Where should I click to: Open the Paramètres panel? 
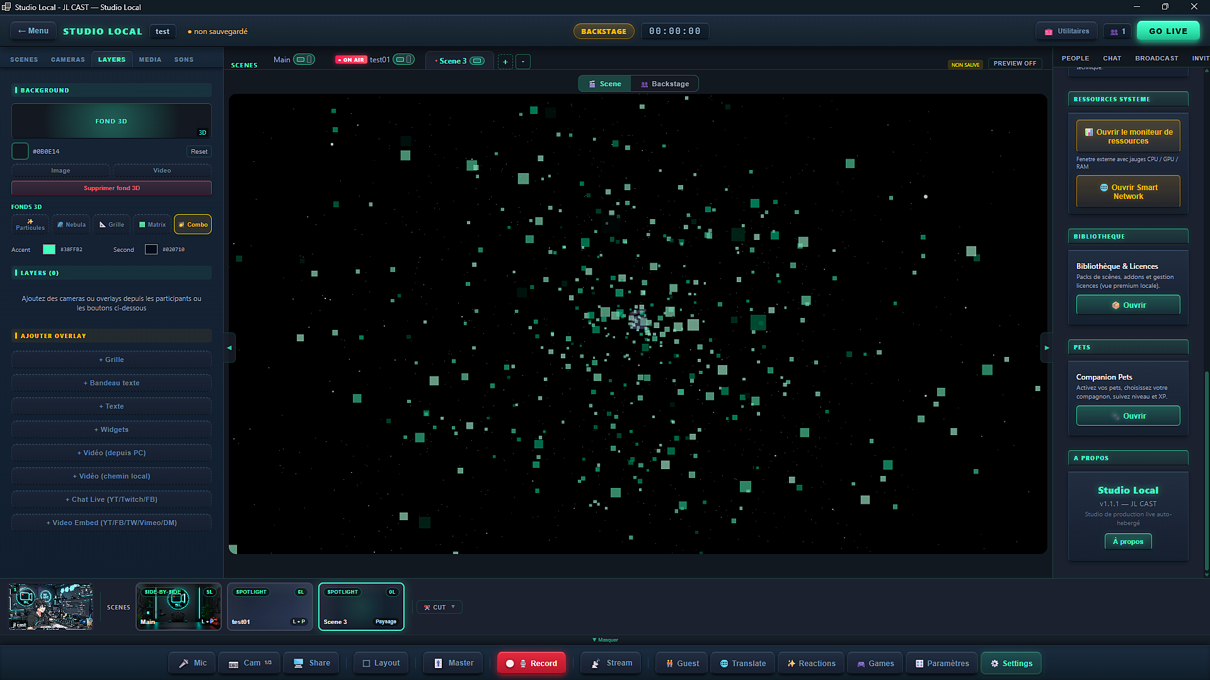942,663
